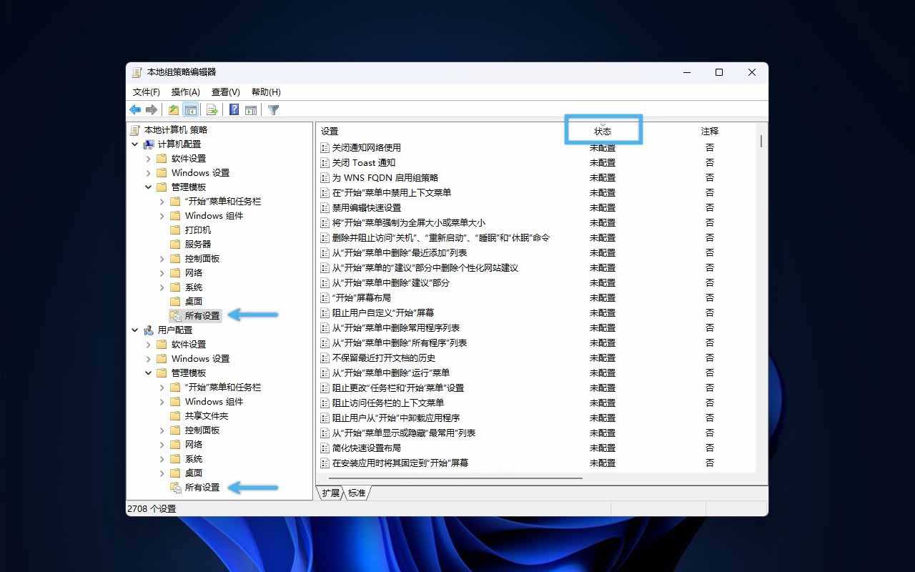Toggle the show/hide action pane icon
The height and width of the screenshot is (572, 915).
pos(251,110)
